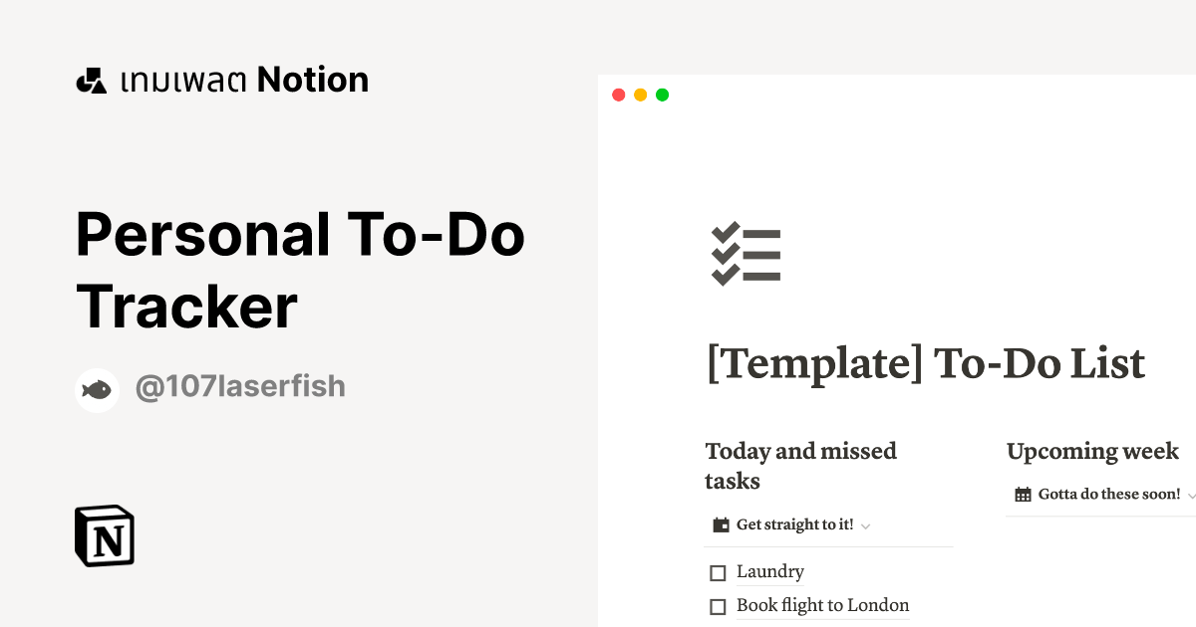Screen dimensions: 1196x627
Task: Click the เทมเพลต Notion site logo
Action: tap(221, 80)
